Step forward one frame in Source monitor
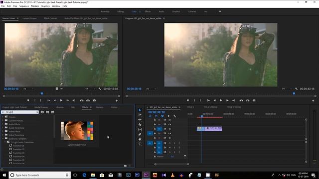 pos(68,100)
